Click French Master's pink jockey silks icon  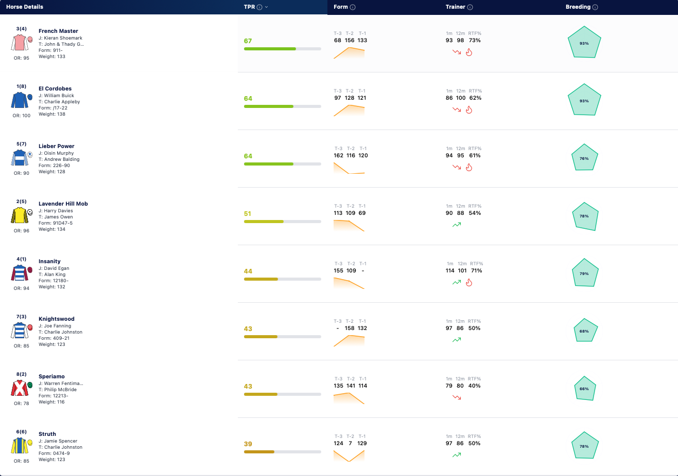tap(22, 43)
